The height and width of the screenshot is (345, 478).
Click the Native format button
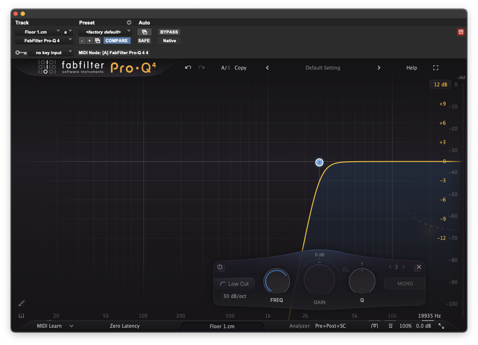pyautogui.click(x=169, y=40)
